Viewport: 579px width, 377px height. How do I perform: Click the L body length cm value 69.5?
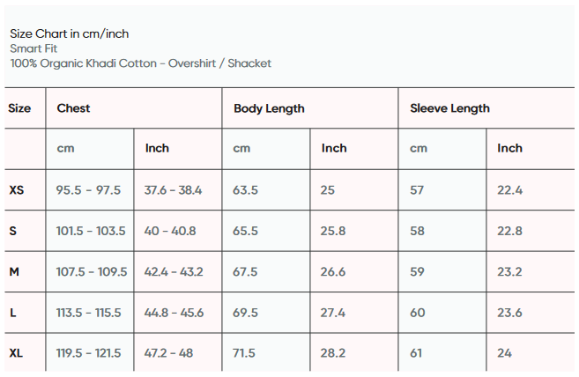pos(245,313)
